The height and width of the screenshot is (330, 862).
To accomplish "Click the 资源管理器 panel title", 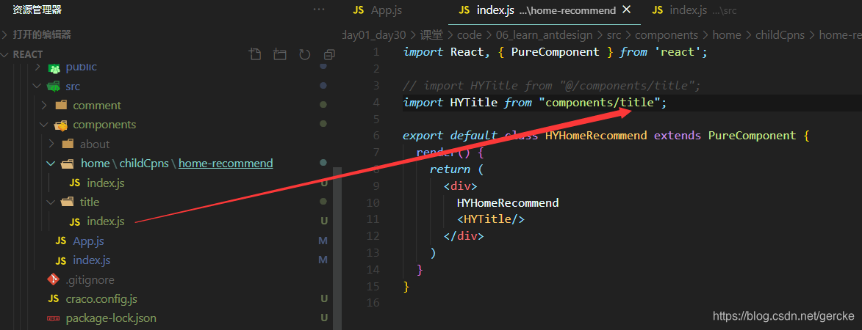I will click(37, 10).
